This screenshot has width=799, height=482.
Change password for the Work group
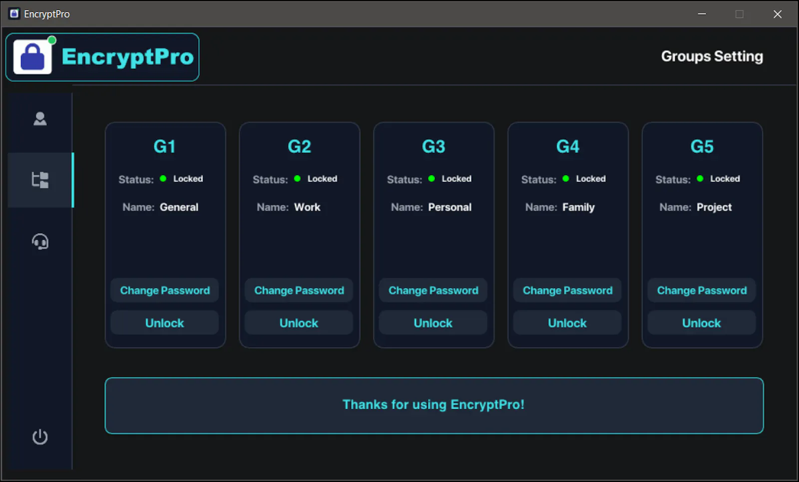tap(299, 290)
